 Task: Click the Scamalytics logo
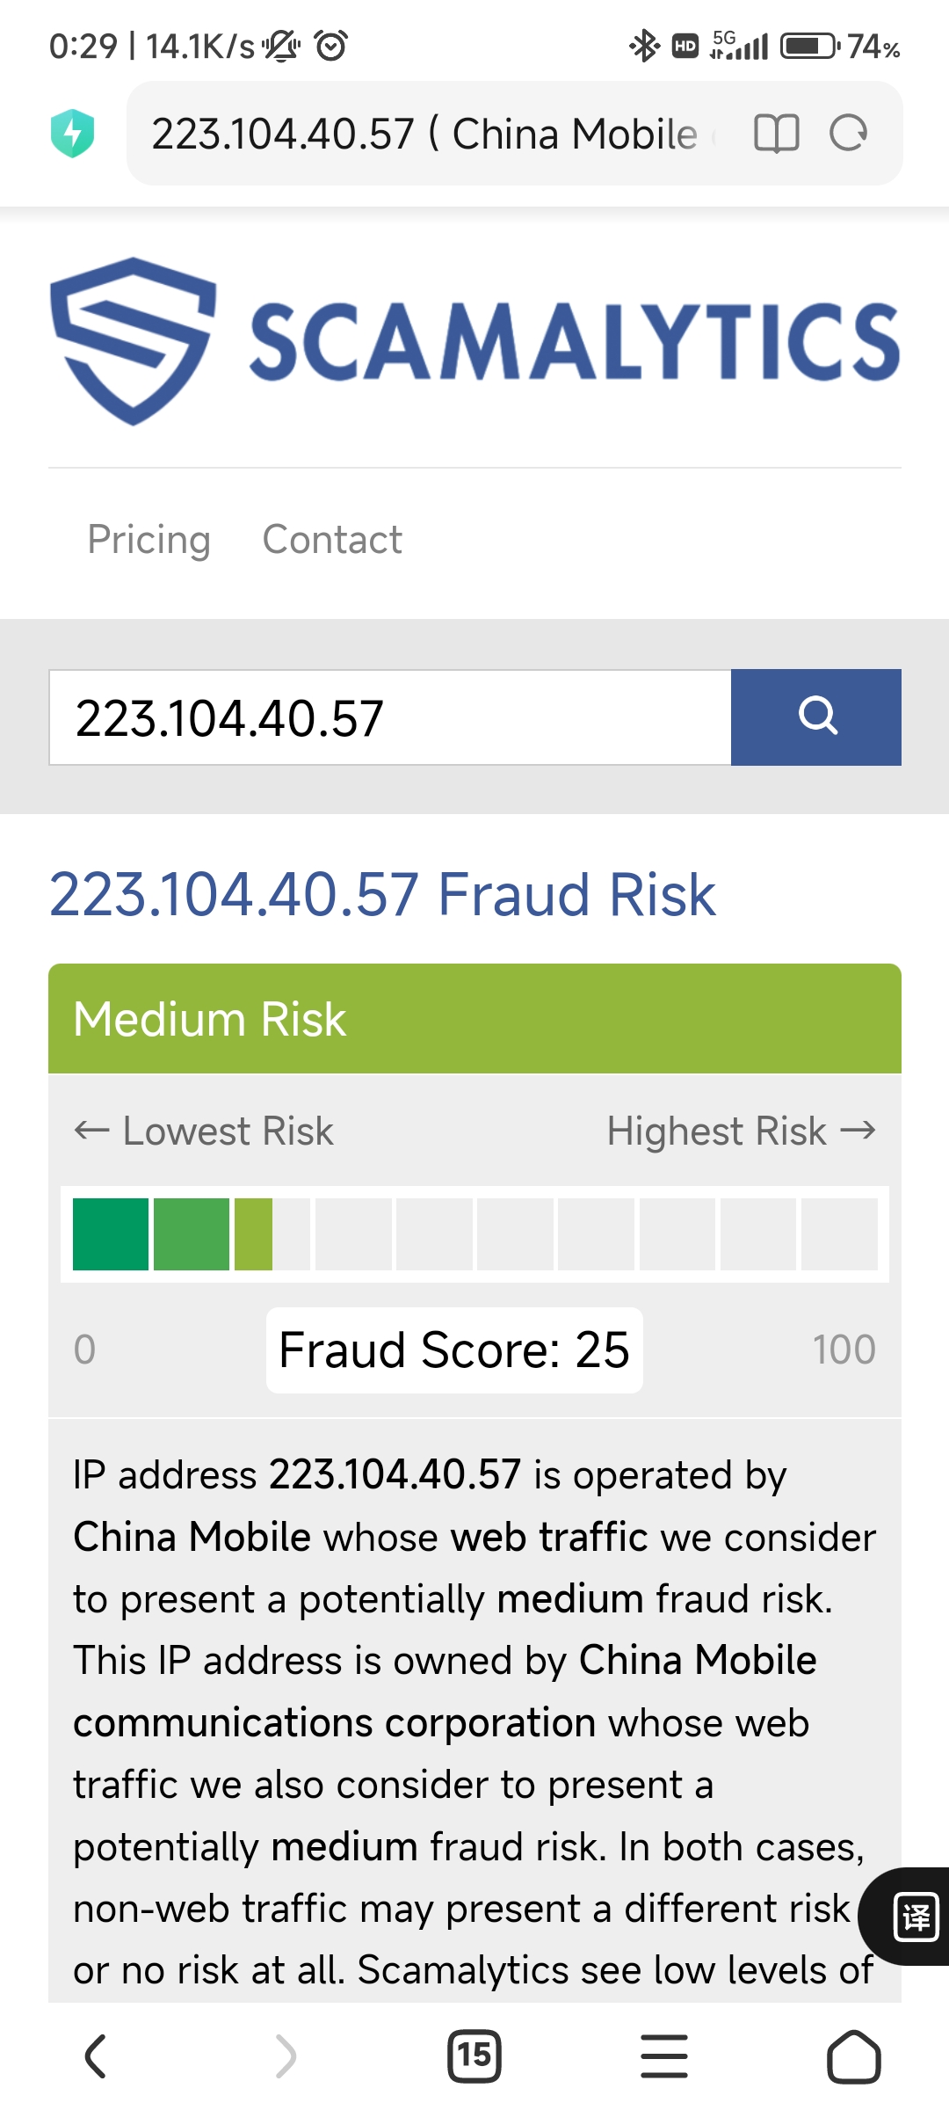[474, 341]
